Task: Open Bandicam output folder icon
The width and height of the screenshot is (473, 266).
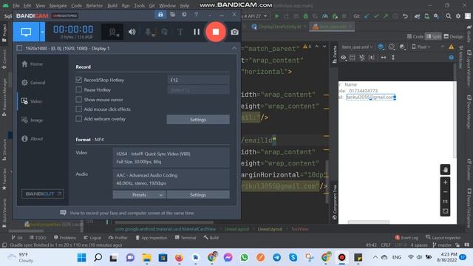Action: 172,15
